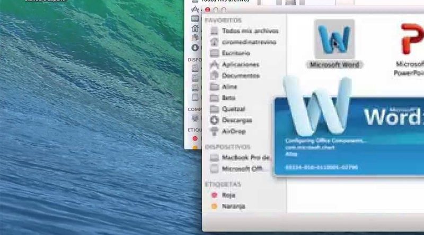The image size is (424, 235).
Task: Click the Favoritos section header
Action: tap(223, 20)
